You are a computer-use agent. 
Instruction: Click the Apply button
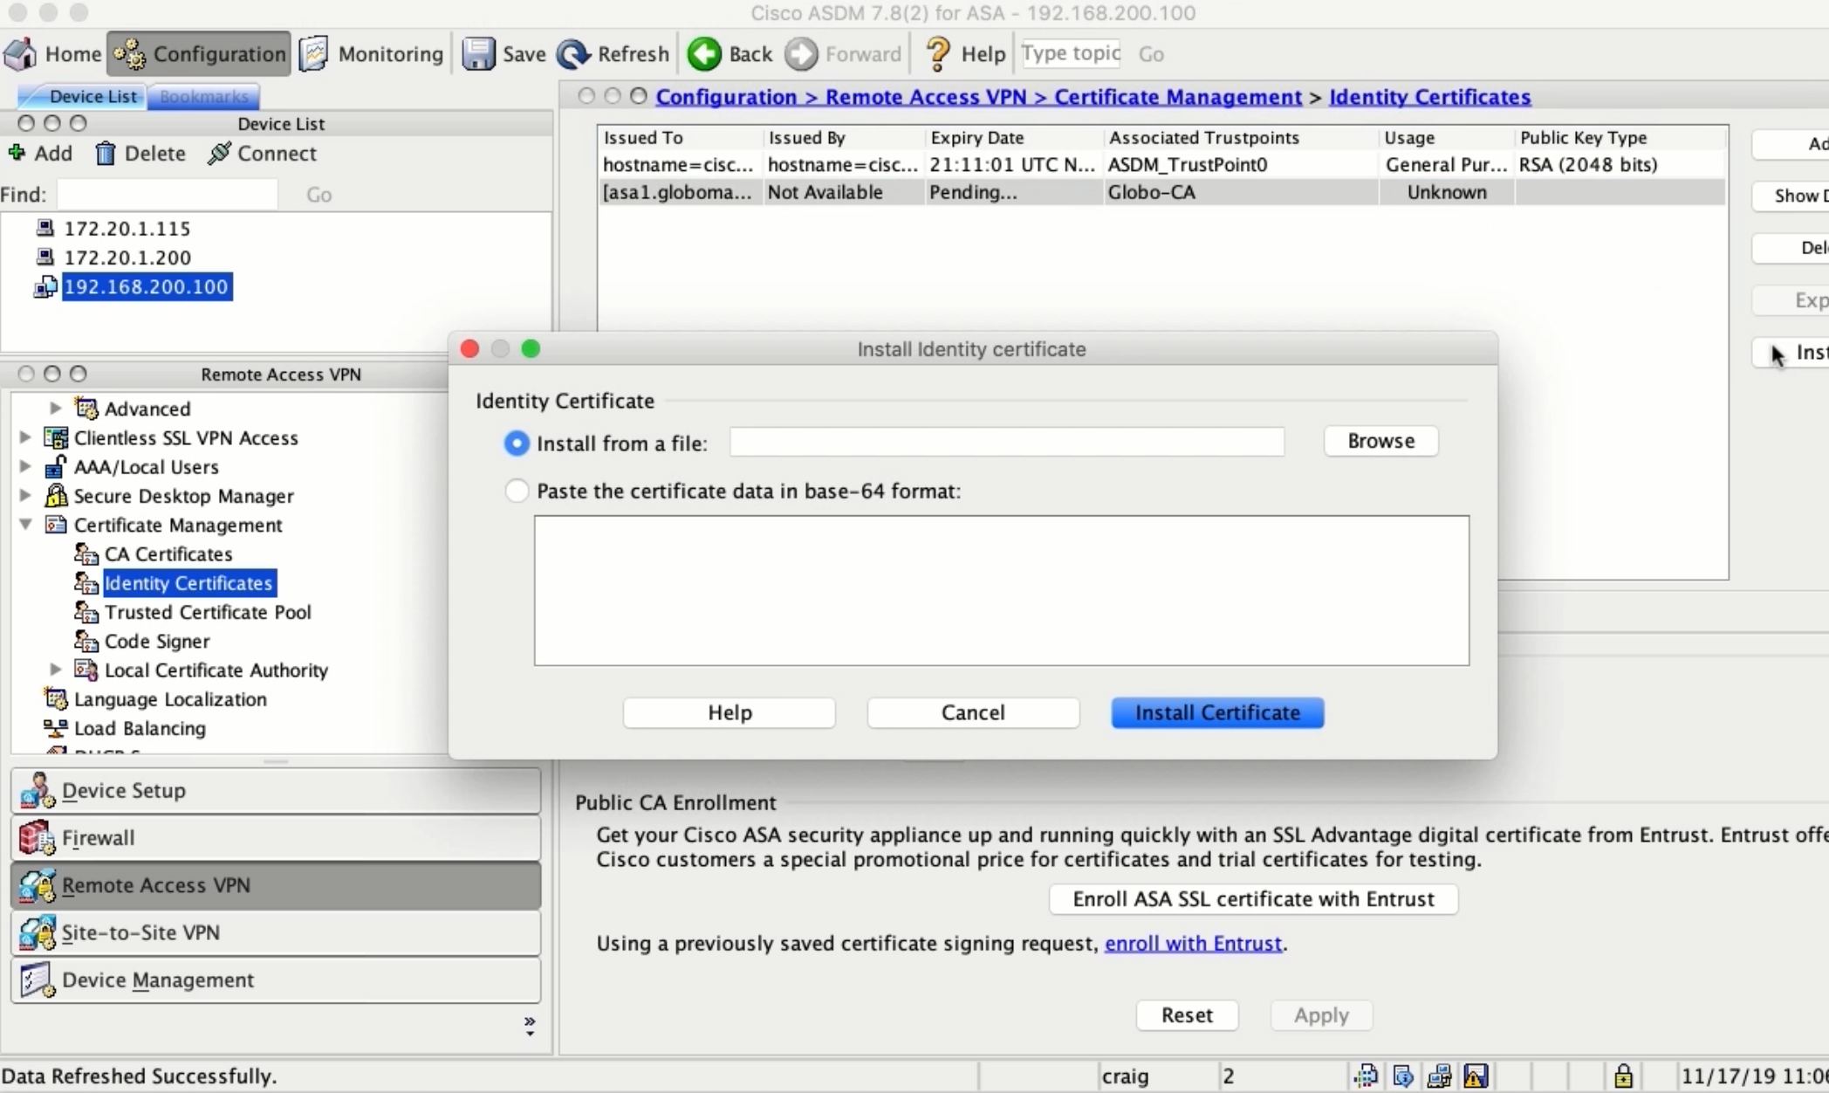click(x=1321, y=1015)
